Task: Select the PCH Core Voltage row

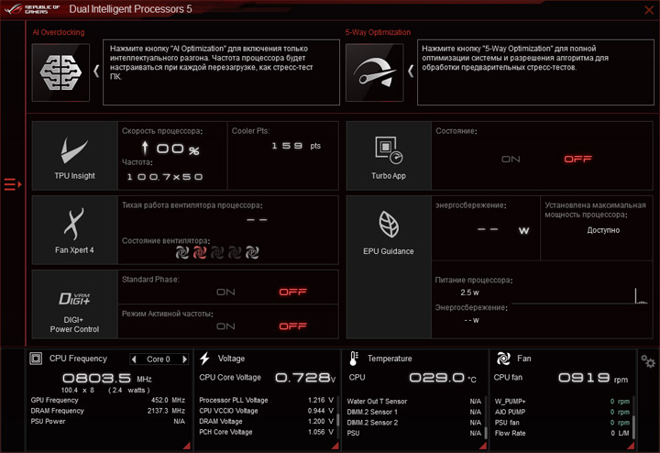Action: click(267, 432)
